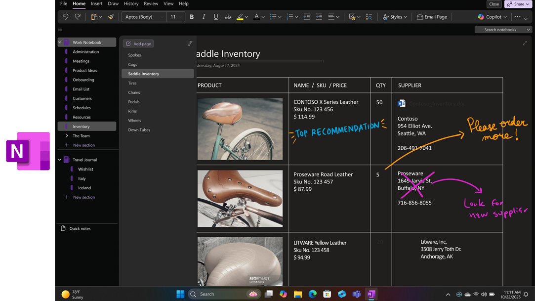
Task: Click the Increase Indent icon
Action: (x=319, y=17)
